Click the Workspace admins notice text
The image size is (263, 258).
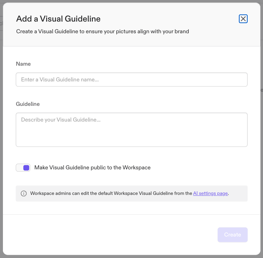[110, 193]
